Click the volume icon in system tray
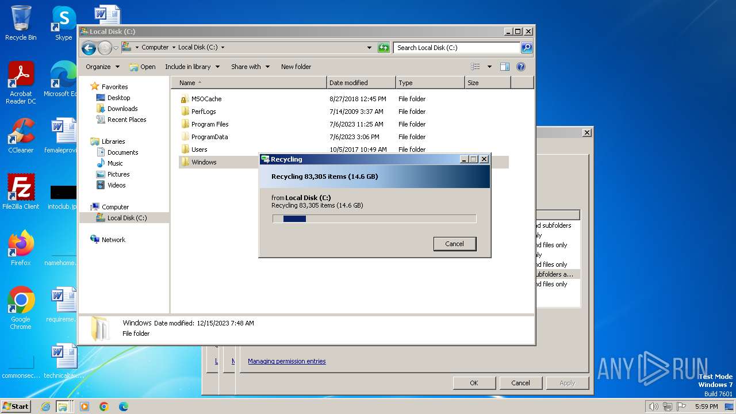The width and height of the screenshot is (736, 414). (653, 407)
